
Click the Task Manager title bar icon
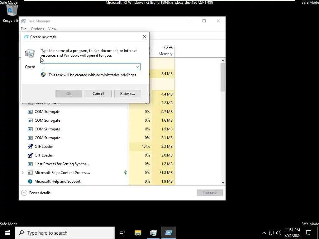tap(24, 21)
